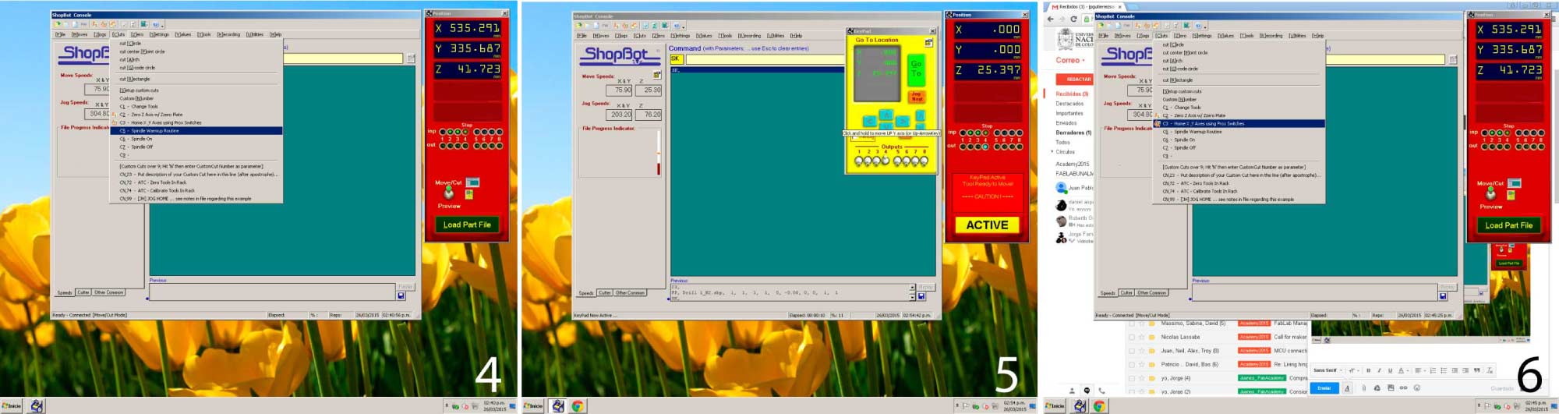Click Bold icon in Gmail compose toolbar
1559x414 pixels.
(1368, 370)
